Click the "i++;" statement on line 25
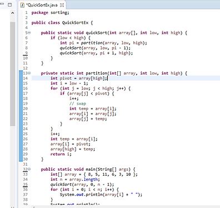This screenshot has height=208, width=220. 55,134
